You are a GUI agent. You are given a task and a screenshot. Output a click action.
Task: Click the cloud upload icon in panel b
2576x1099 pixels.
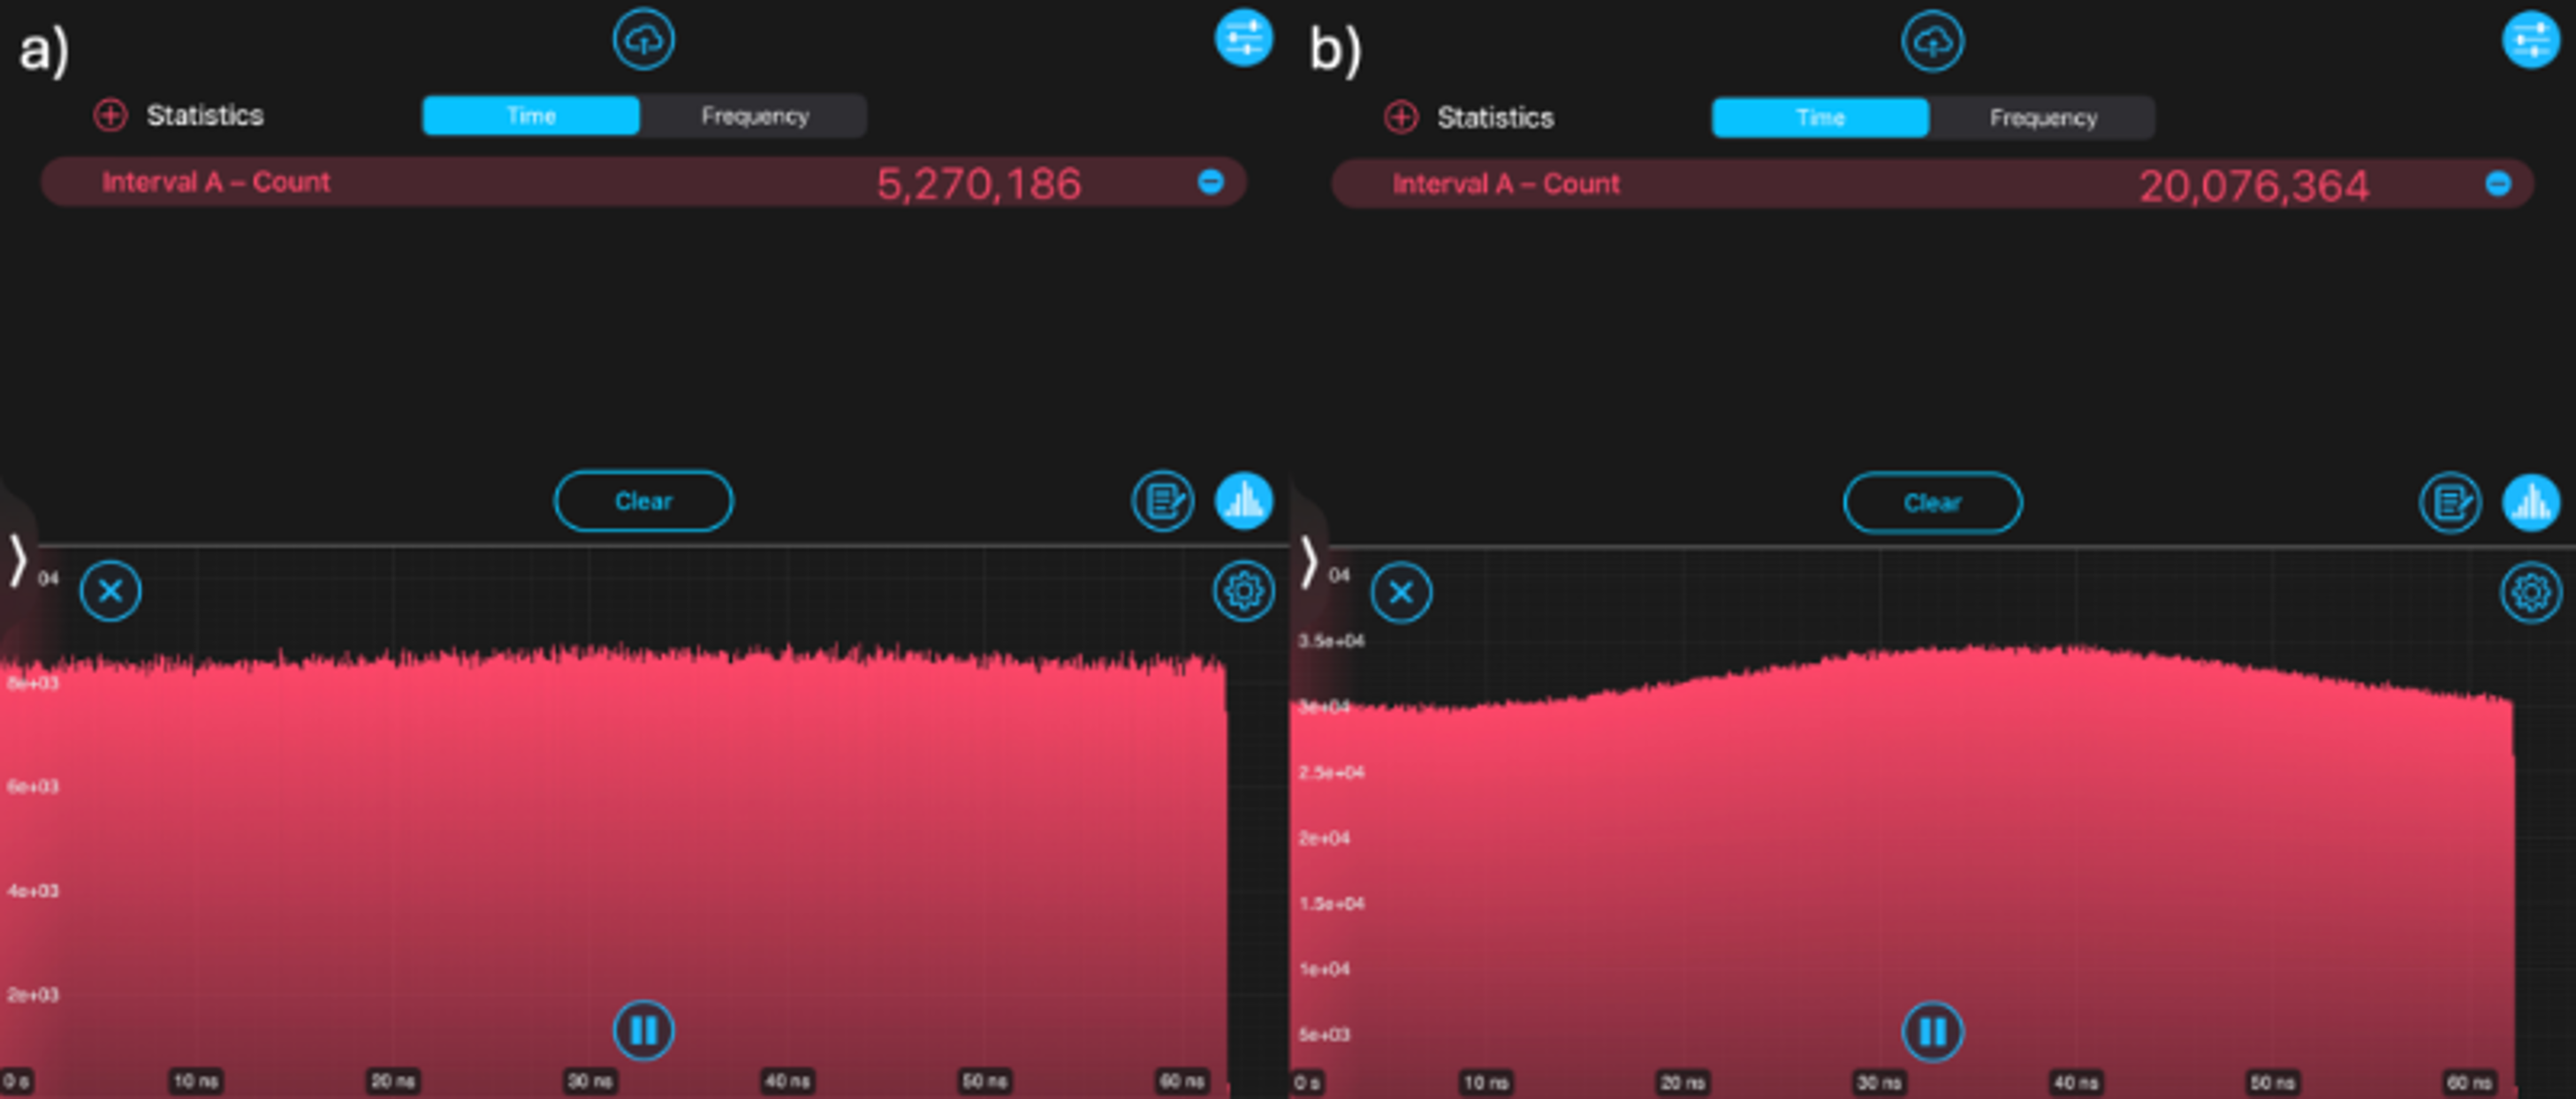1932,42
